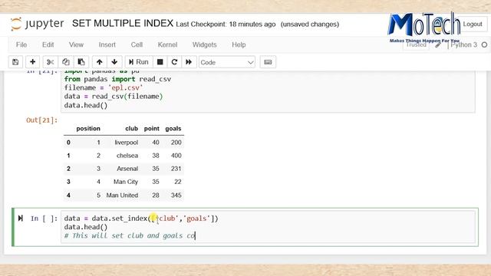Click the kernel idle circle indicator
Screen dimensions: 491x276
[x=484, y=44]
